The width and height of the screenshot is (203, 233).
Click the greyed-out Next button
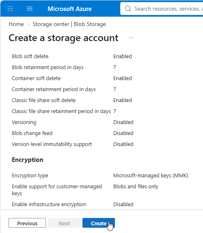(x=64, y=223)
